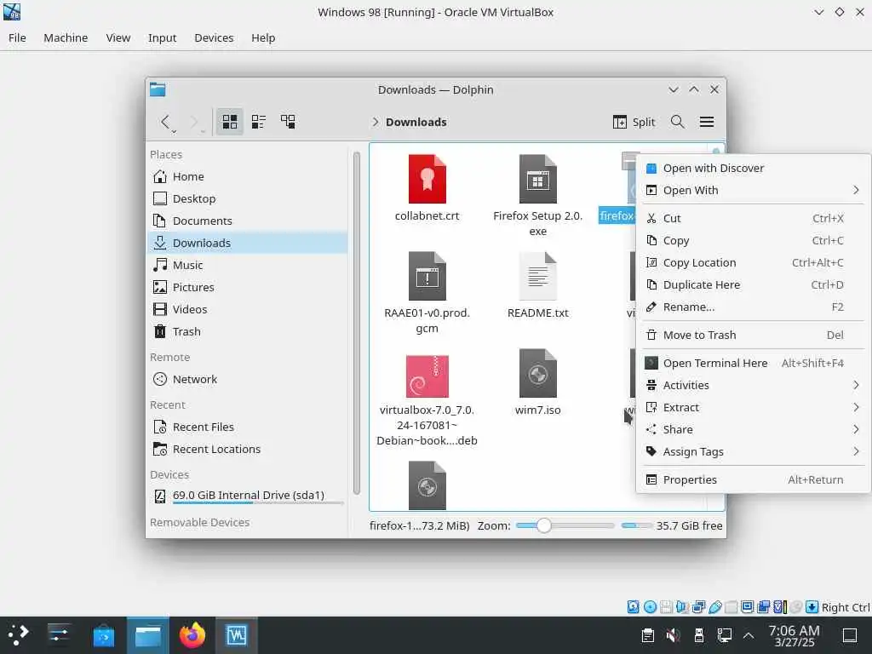
Task: Choose Move to Trash in context menu
Action: point(753,335)
